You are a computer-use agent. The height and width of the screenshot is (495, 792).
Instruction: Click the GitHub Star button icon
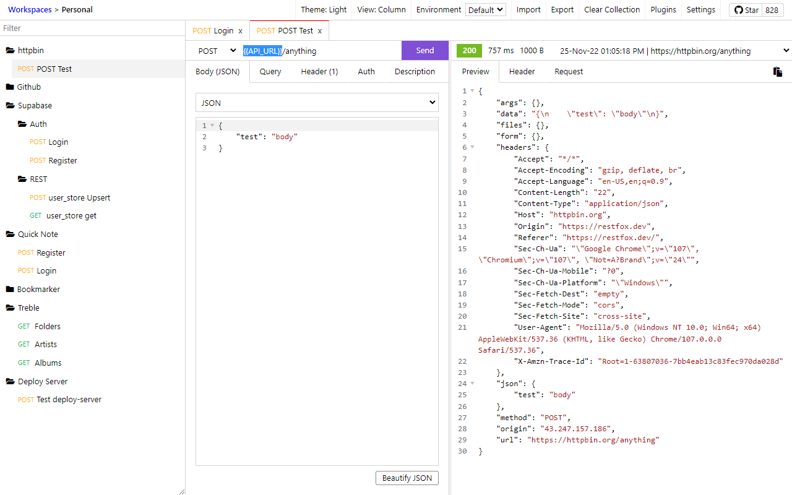pos(738,10)
